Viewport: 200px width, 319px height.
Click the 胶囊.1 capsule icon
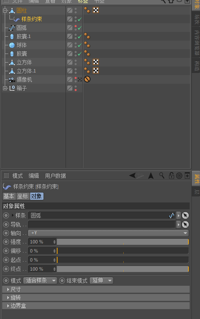(12, 37)
